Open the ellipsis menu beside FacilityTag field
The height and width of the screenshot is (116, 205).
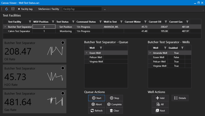point(105,9)
